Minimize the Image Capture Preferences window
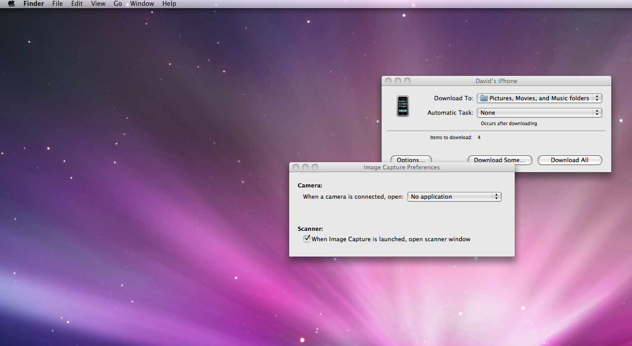The height and width of the screenshot is (346, 632). click(x=305, y=167)
